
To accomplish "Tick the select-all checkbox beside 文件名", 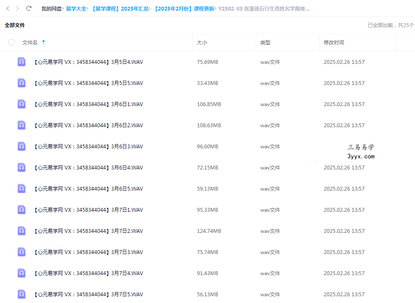I will 11,42.
